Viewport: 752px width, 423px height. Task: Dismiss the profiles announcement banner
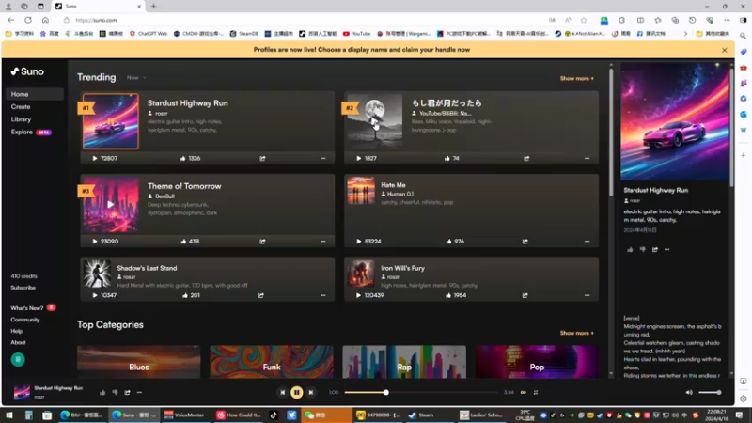pos(724,50)
